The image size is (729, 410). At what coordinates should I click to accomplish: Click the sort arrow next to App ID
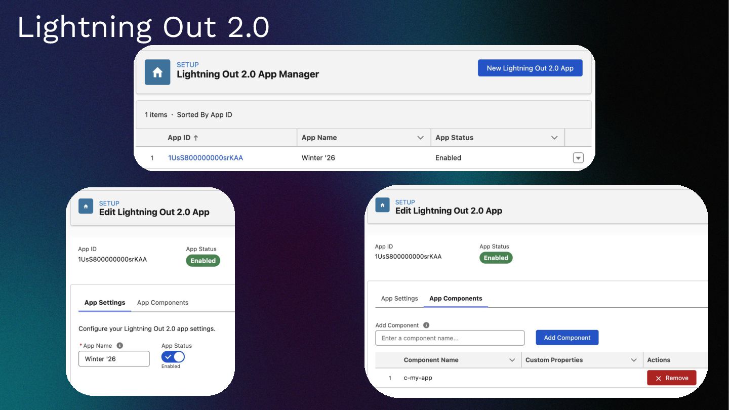tap(196, 138)
